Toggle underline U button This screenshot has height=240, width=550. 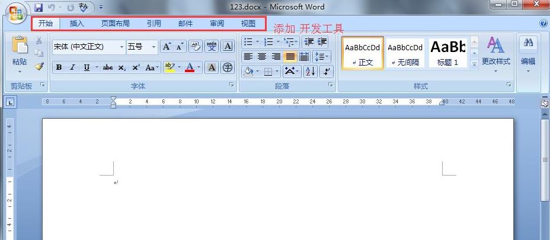87,67
